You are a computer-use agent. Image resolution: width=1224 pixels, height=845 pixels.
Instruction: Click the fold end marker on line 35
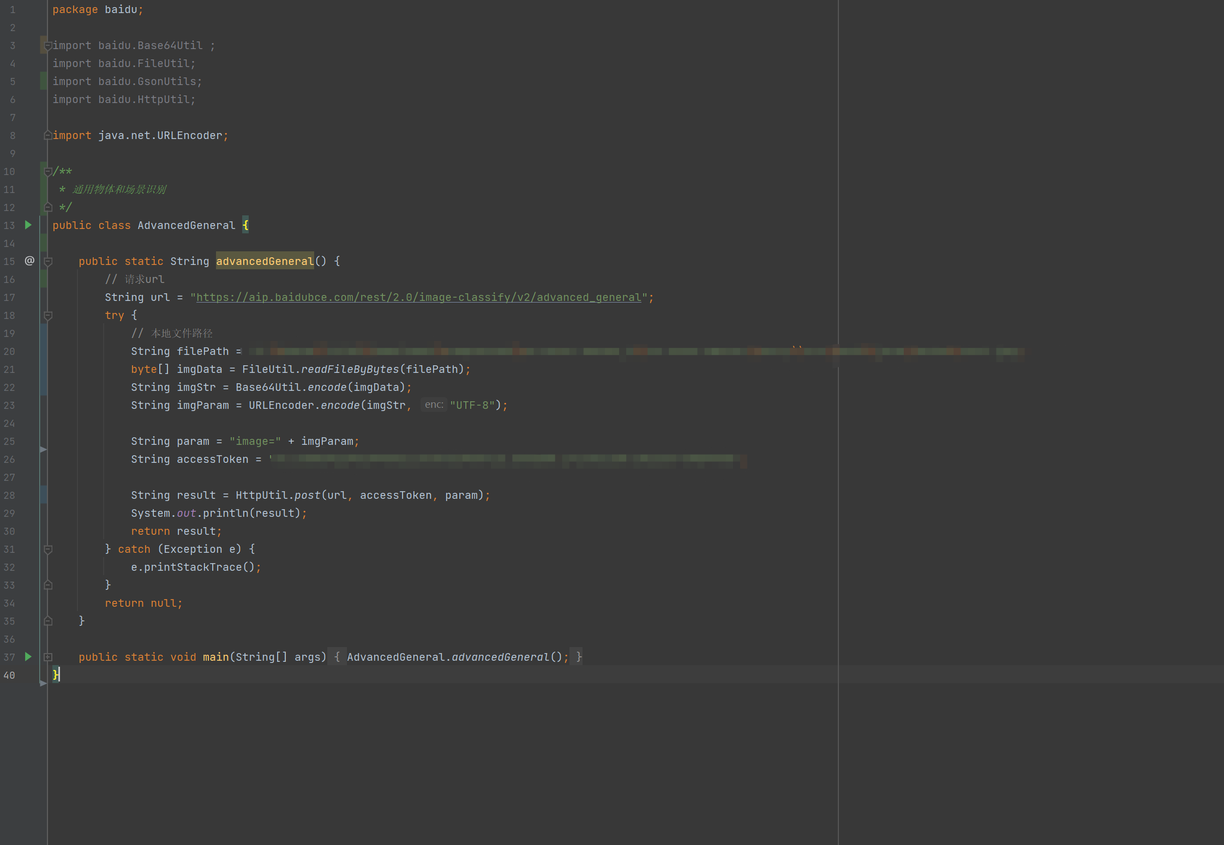pyautogui.click(x=48, y=621)
